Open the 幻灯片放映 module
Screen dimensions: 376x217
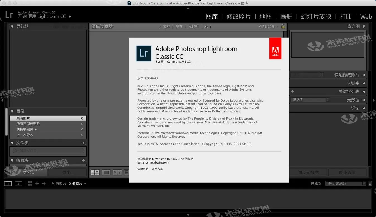(x=316, y=17)
